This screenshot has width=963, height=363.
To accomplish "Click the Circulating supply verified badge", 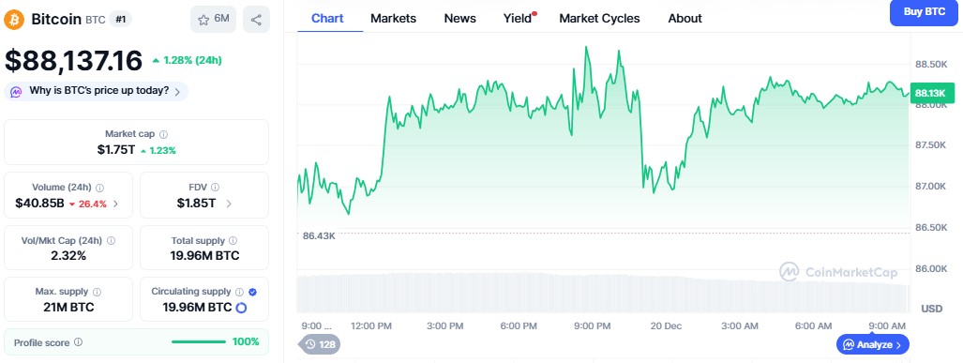I will tap(253, 292).
